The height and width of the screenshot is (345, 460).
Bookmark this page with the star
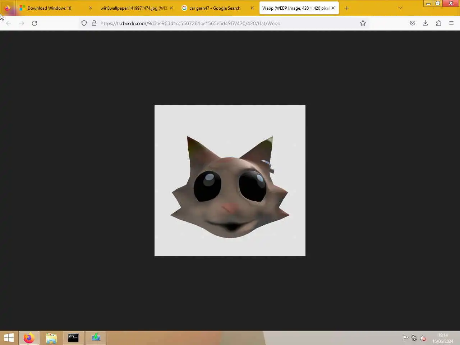click(363, 23)
